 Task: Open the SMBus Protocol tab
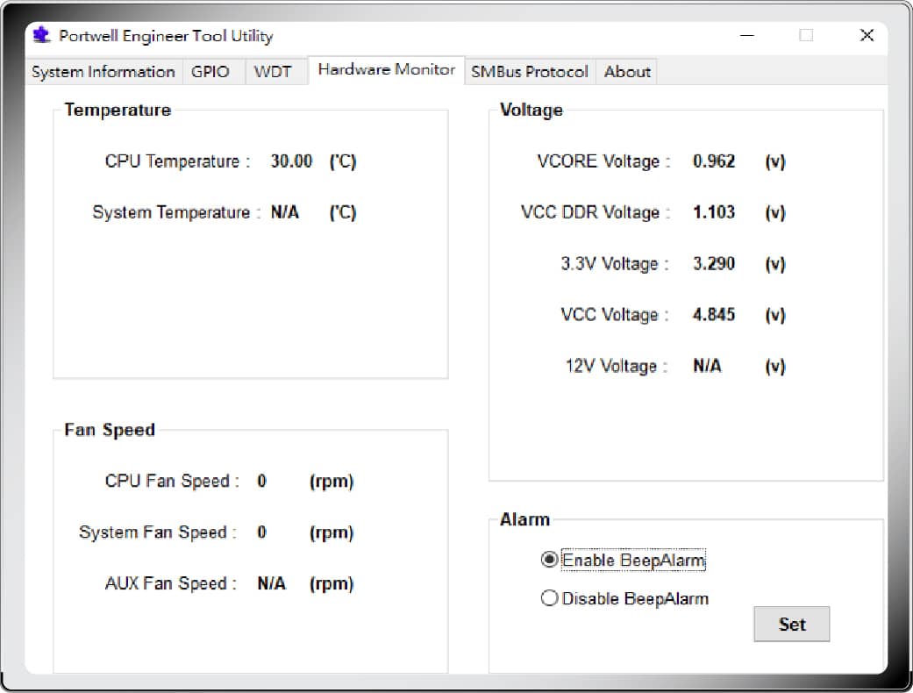(530, 72)
